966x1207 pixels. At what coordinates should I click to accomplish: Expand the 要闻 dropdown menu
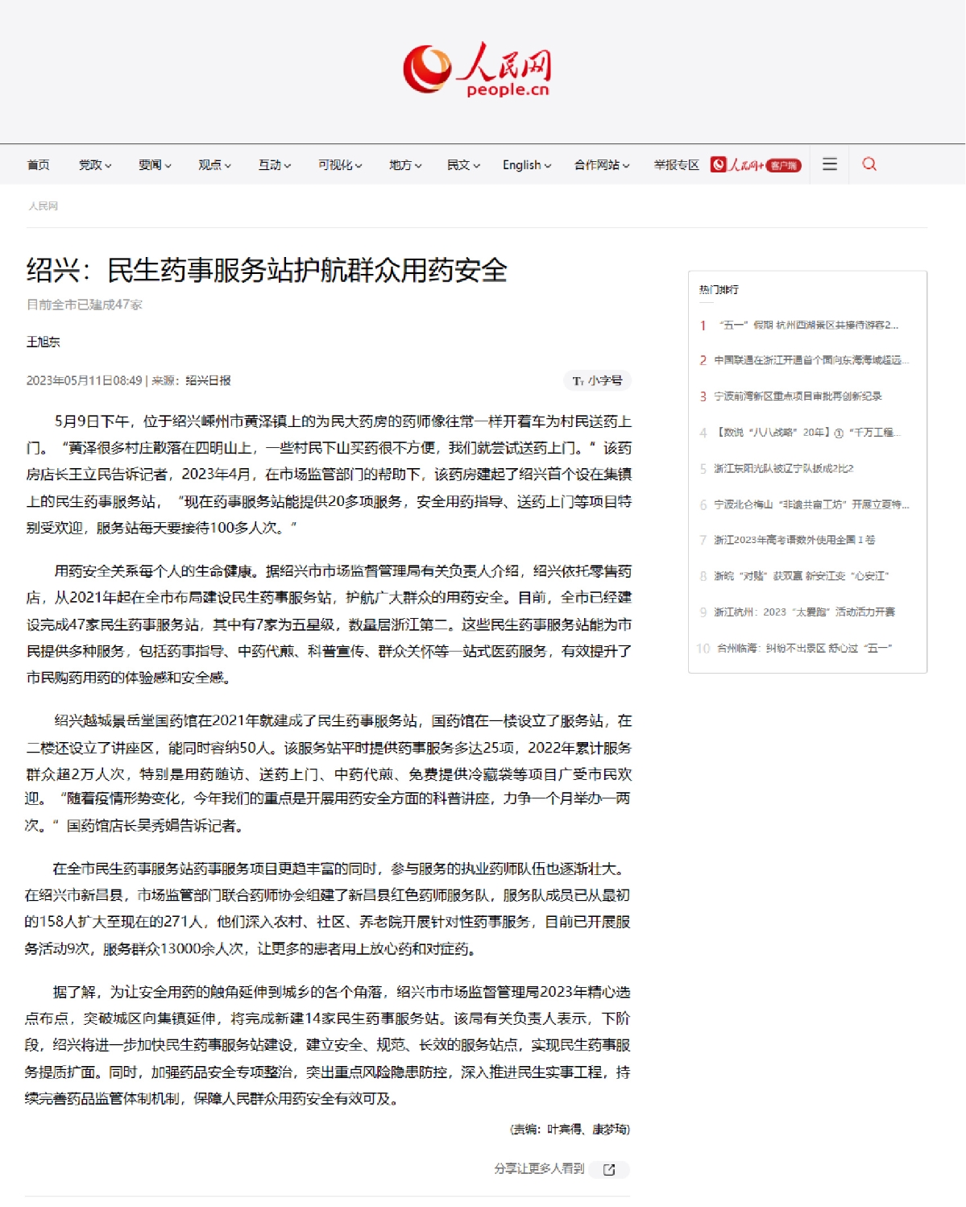point(155,165)
